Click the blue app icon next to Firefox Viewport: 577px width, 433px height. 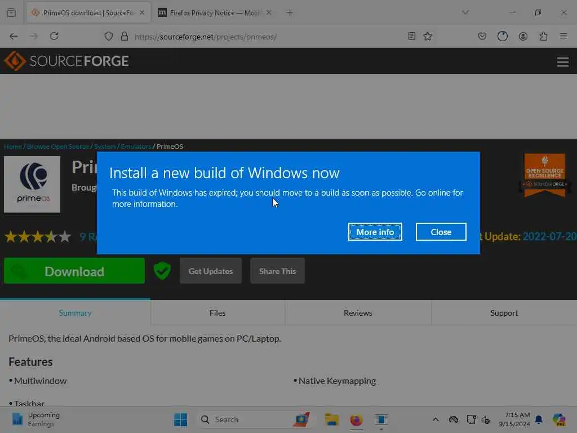click(x=381, y=419)
